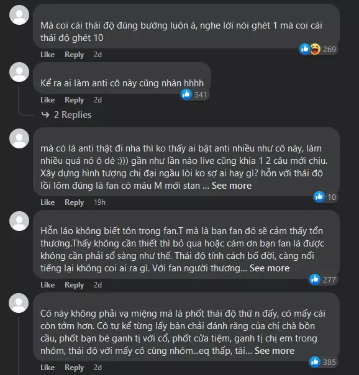Click the like thumb icon next to 10
The height and width of the screenshot is (375, 359).
pyautogui.click(x=319, y=197)
